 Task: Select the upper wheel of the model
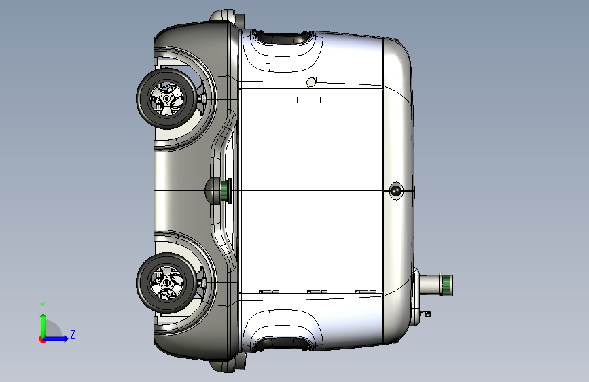pyautogui.click(x=166, y=99)
